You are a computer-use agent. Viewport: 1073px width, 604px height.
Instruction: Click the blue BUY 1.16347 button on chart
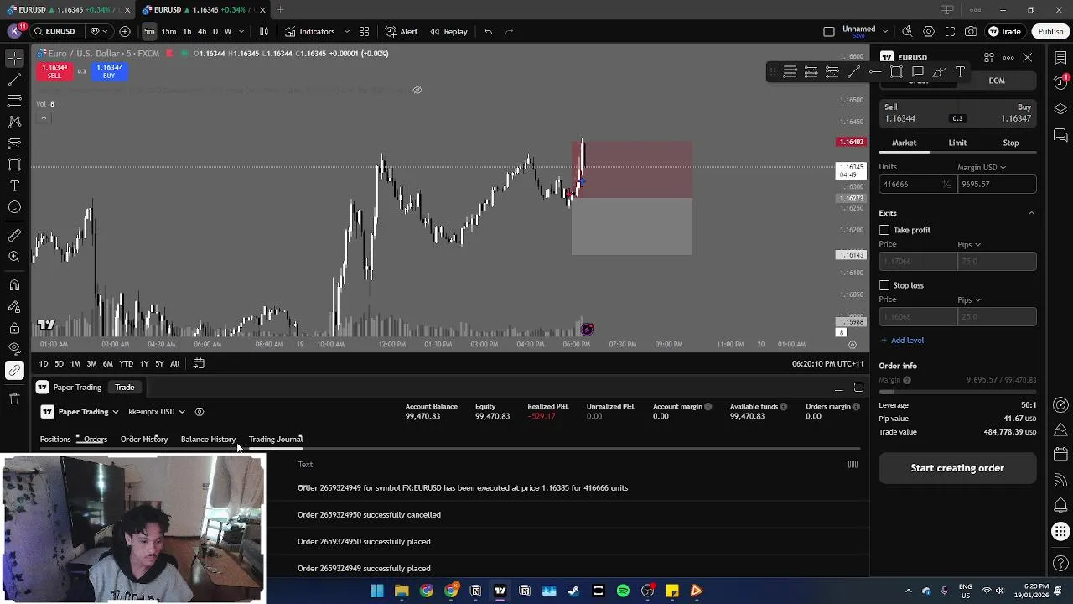coord(109,71)
